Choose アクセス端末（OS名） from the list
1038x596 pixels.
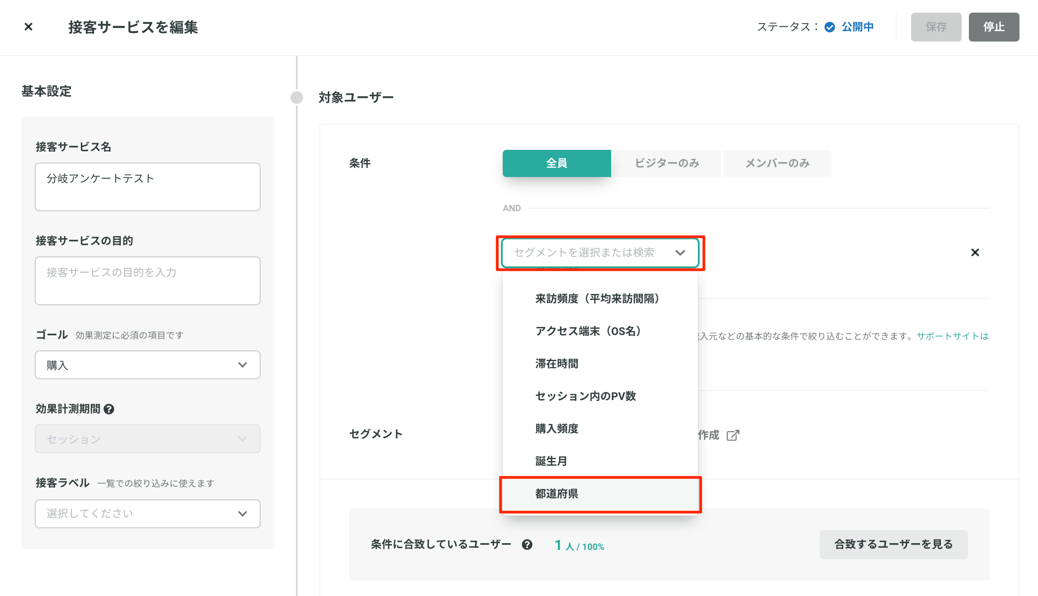600,331
